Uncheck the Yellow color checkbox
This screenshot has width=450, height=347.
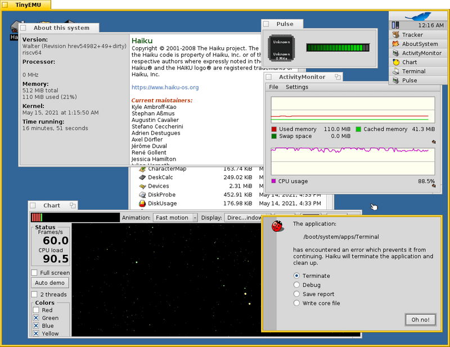coord(36,334)
